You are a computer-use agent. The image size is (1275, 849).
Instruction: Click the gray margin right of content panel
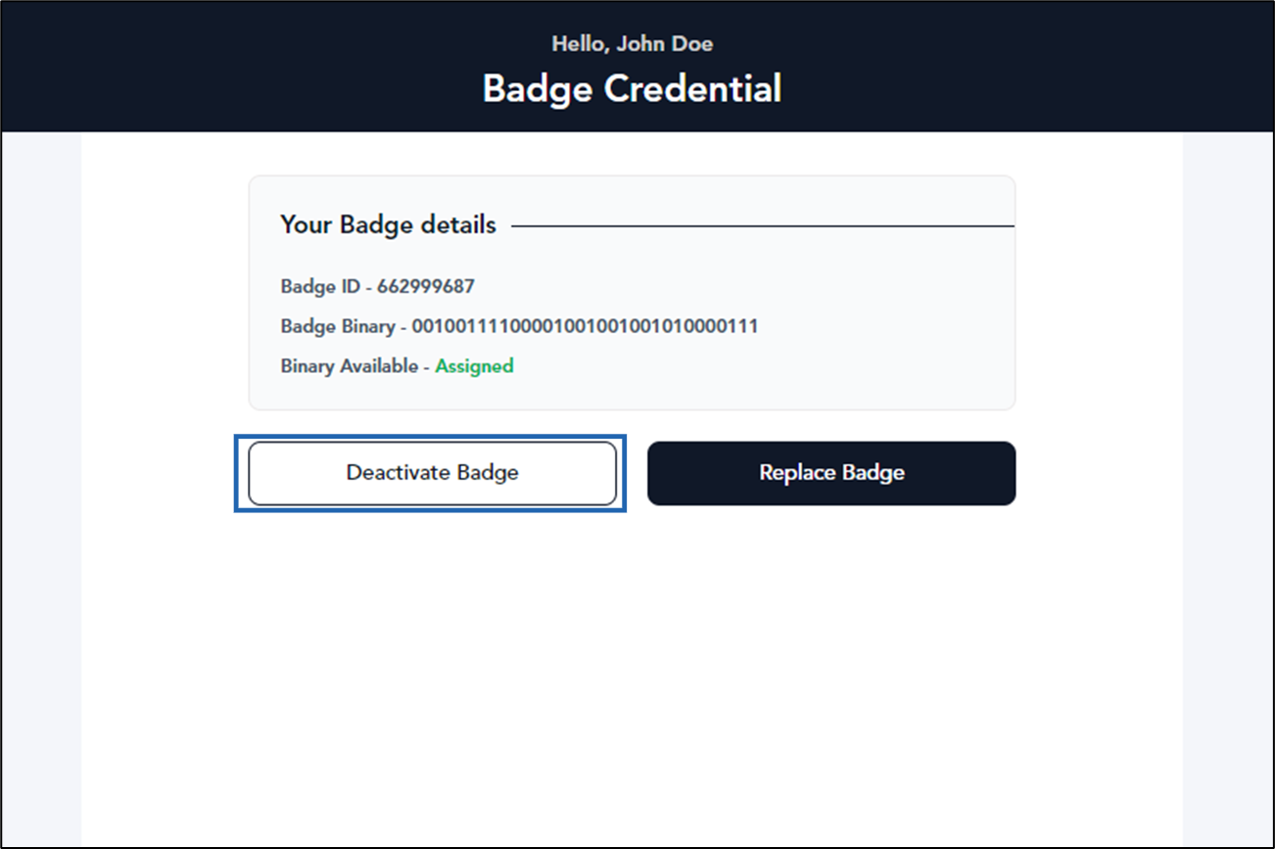pos(1228,490)
